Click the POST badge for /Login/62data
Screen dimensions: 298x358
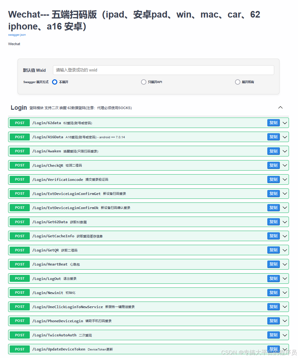pyautogui.click(x=20, y=123)
